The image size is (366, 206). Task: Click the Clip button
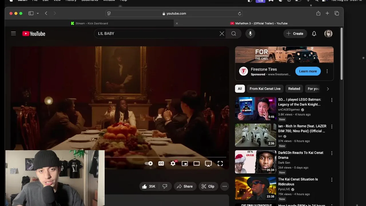(208, 186)
